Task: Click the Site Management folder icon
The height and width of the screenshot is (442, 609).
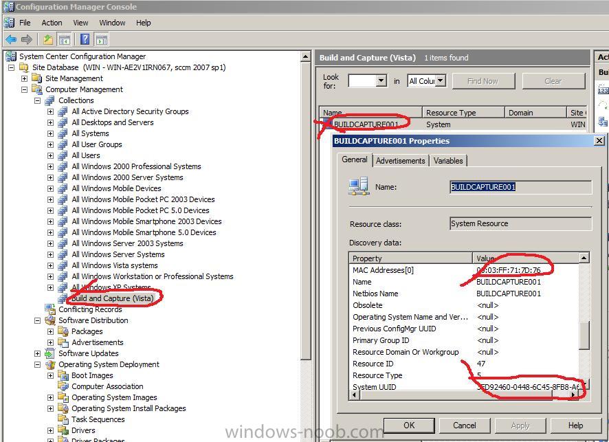Action: pos(37,78)
